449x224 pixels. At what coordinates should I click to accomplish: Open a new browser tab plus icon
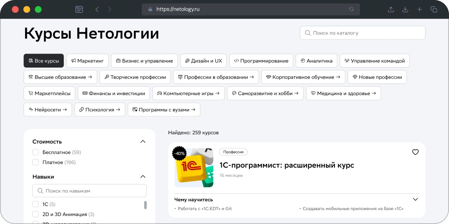coord(420,10)
